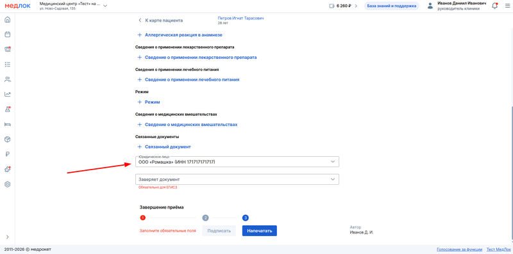Add Сведение о применении лекарственного препарата
This screenshot has width=513, height=254.
tap(197, 57)
